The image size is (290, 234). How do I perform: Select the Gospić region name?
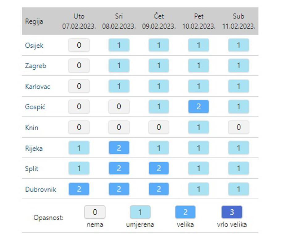pos(35,107)
